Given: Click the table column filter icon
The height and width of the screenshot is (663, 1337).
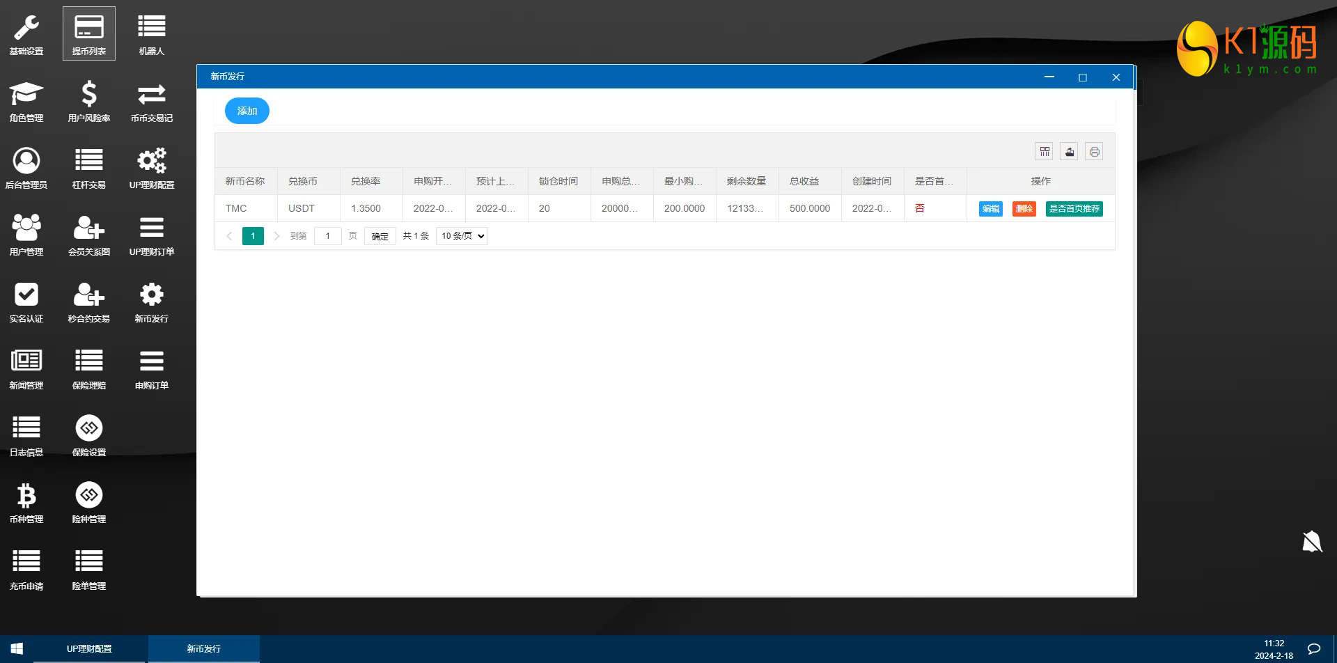Looking at the screenshot, I should (1045, 152).
